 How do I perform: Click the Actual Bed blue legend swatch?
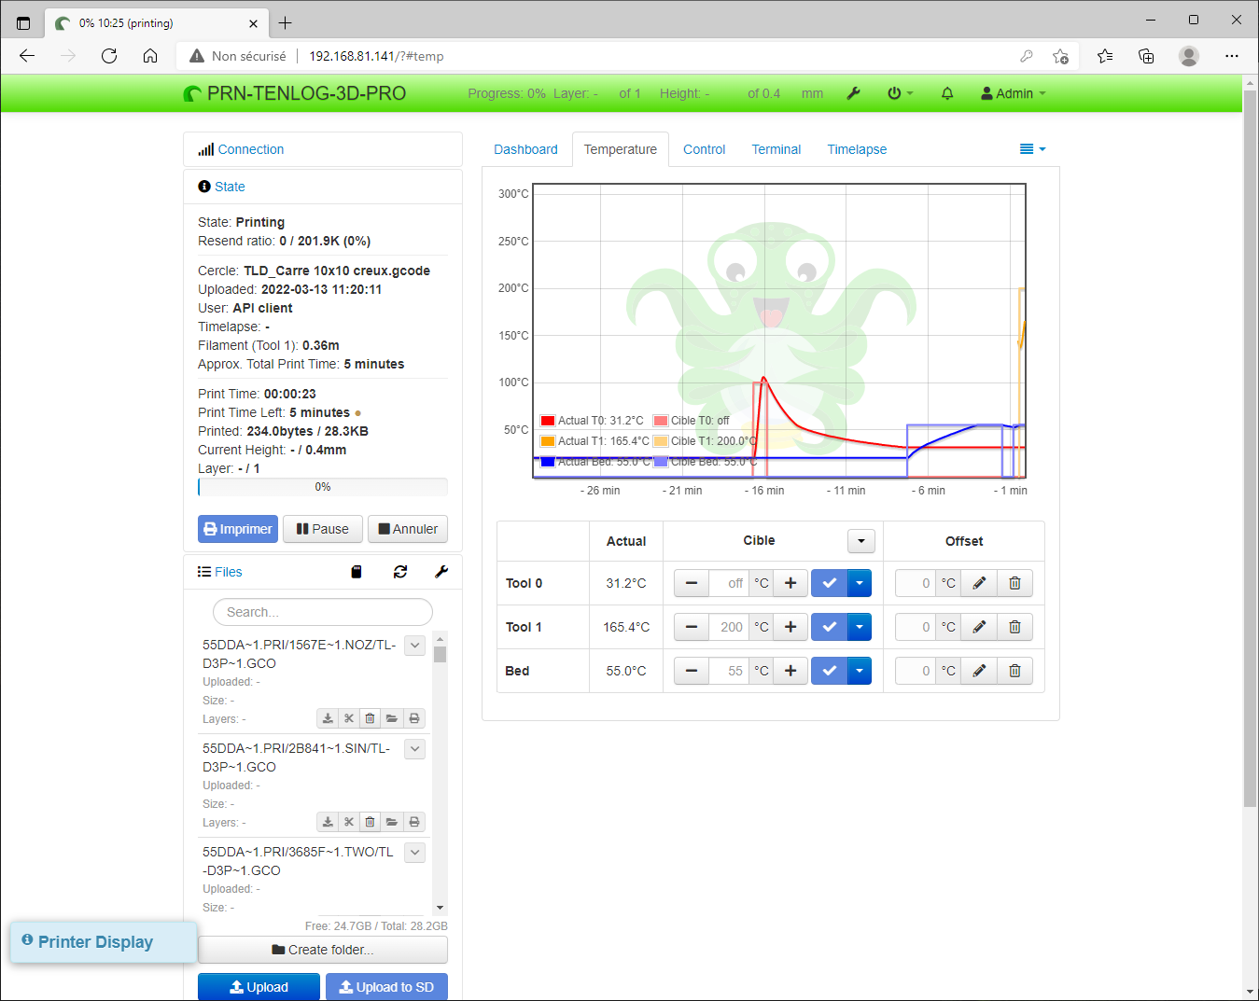click(548, 462)
